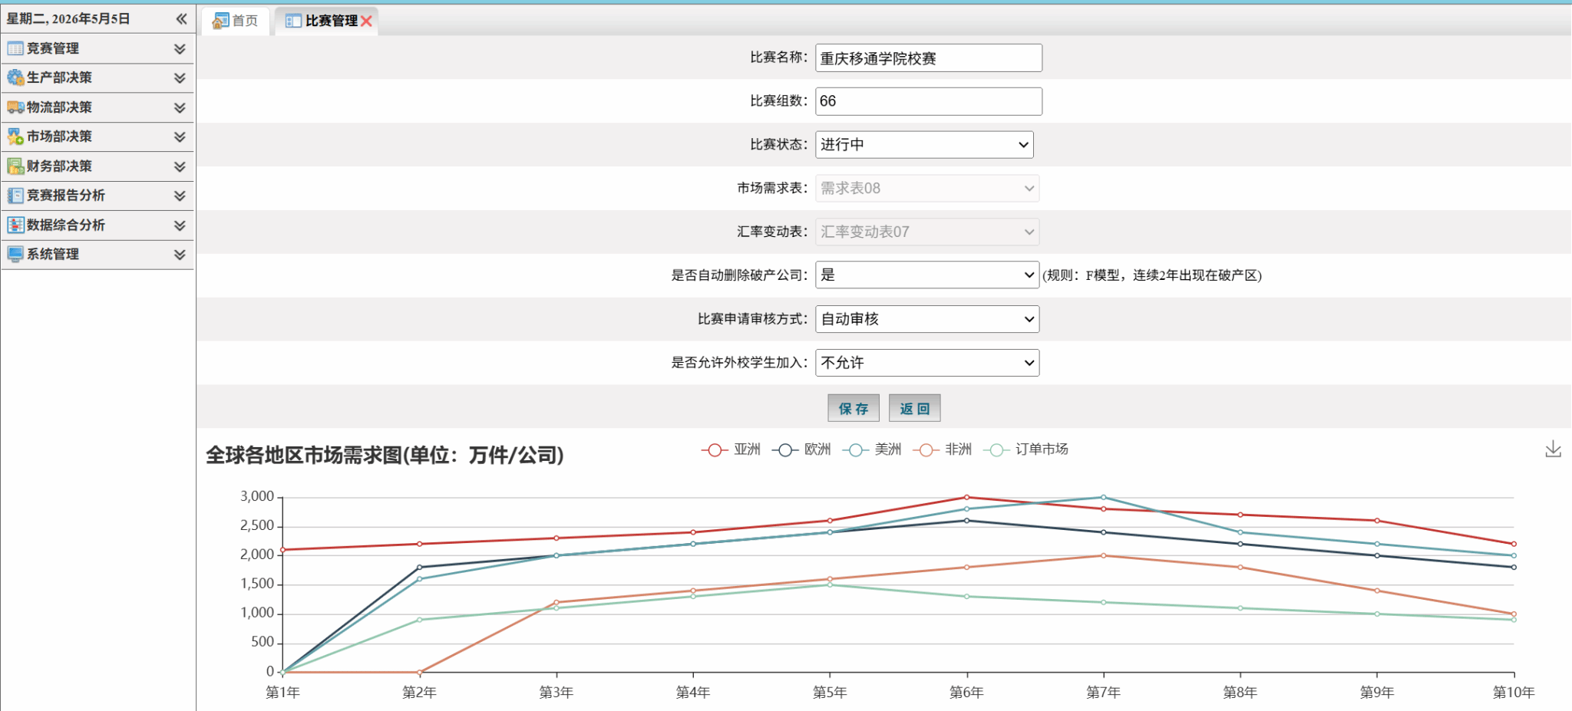Viewport: 1572px width, 711px height.
Task: Expand the 市场部决策 section chevron
Action: (180, 137)
